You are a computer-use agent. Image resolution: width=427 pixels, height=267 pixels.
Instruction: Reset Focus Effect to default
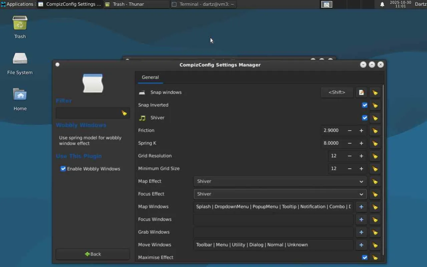[375, 194]
